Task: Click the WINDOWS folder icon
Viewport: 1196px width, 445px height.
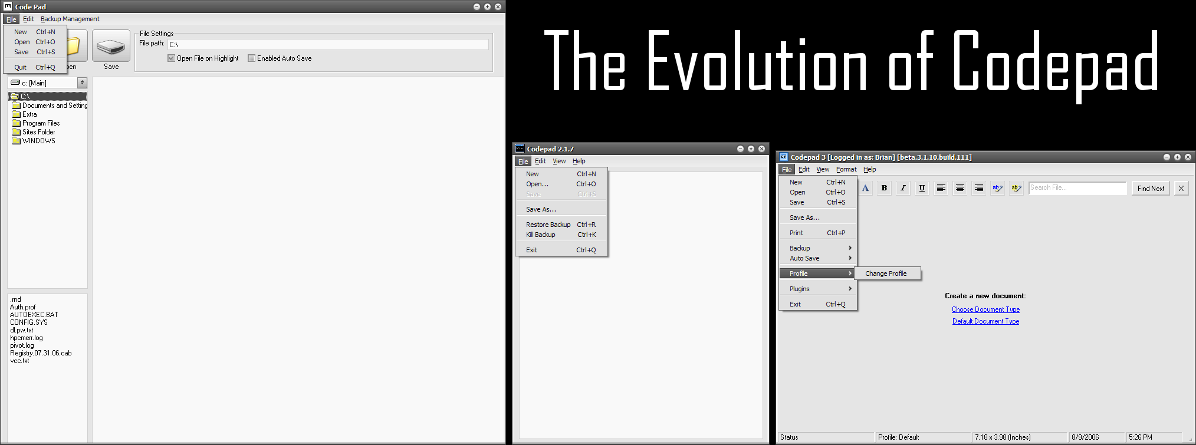Action: [x=17, y=141]
